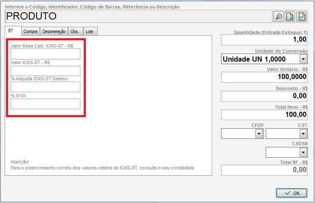Viewport: 315px width, 203px height.
Task: Click the PRODUTO search field
Action: point(138,17)
